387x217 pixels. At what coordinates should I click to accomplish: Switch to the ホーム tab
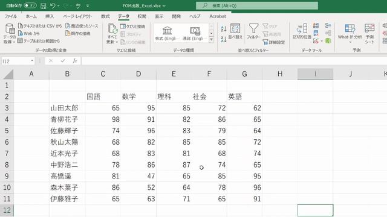tap(31, 16)
